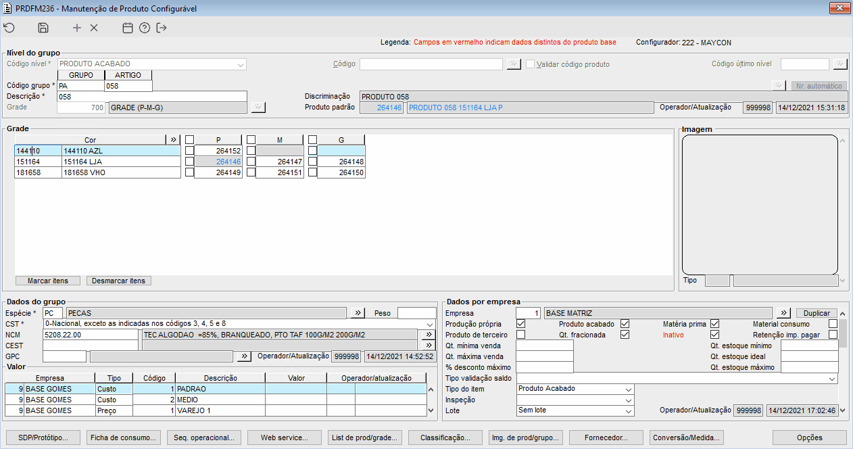This screenshot has height=449, width=853.
Task: Uncheck Produção própria checkbox
Action: [x=520, y=324]
